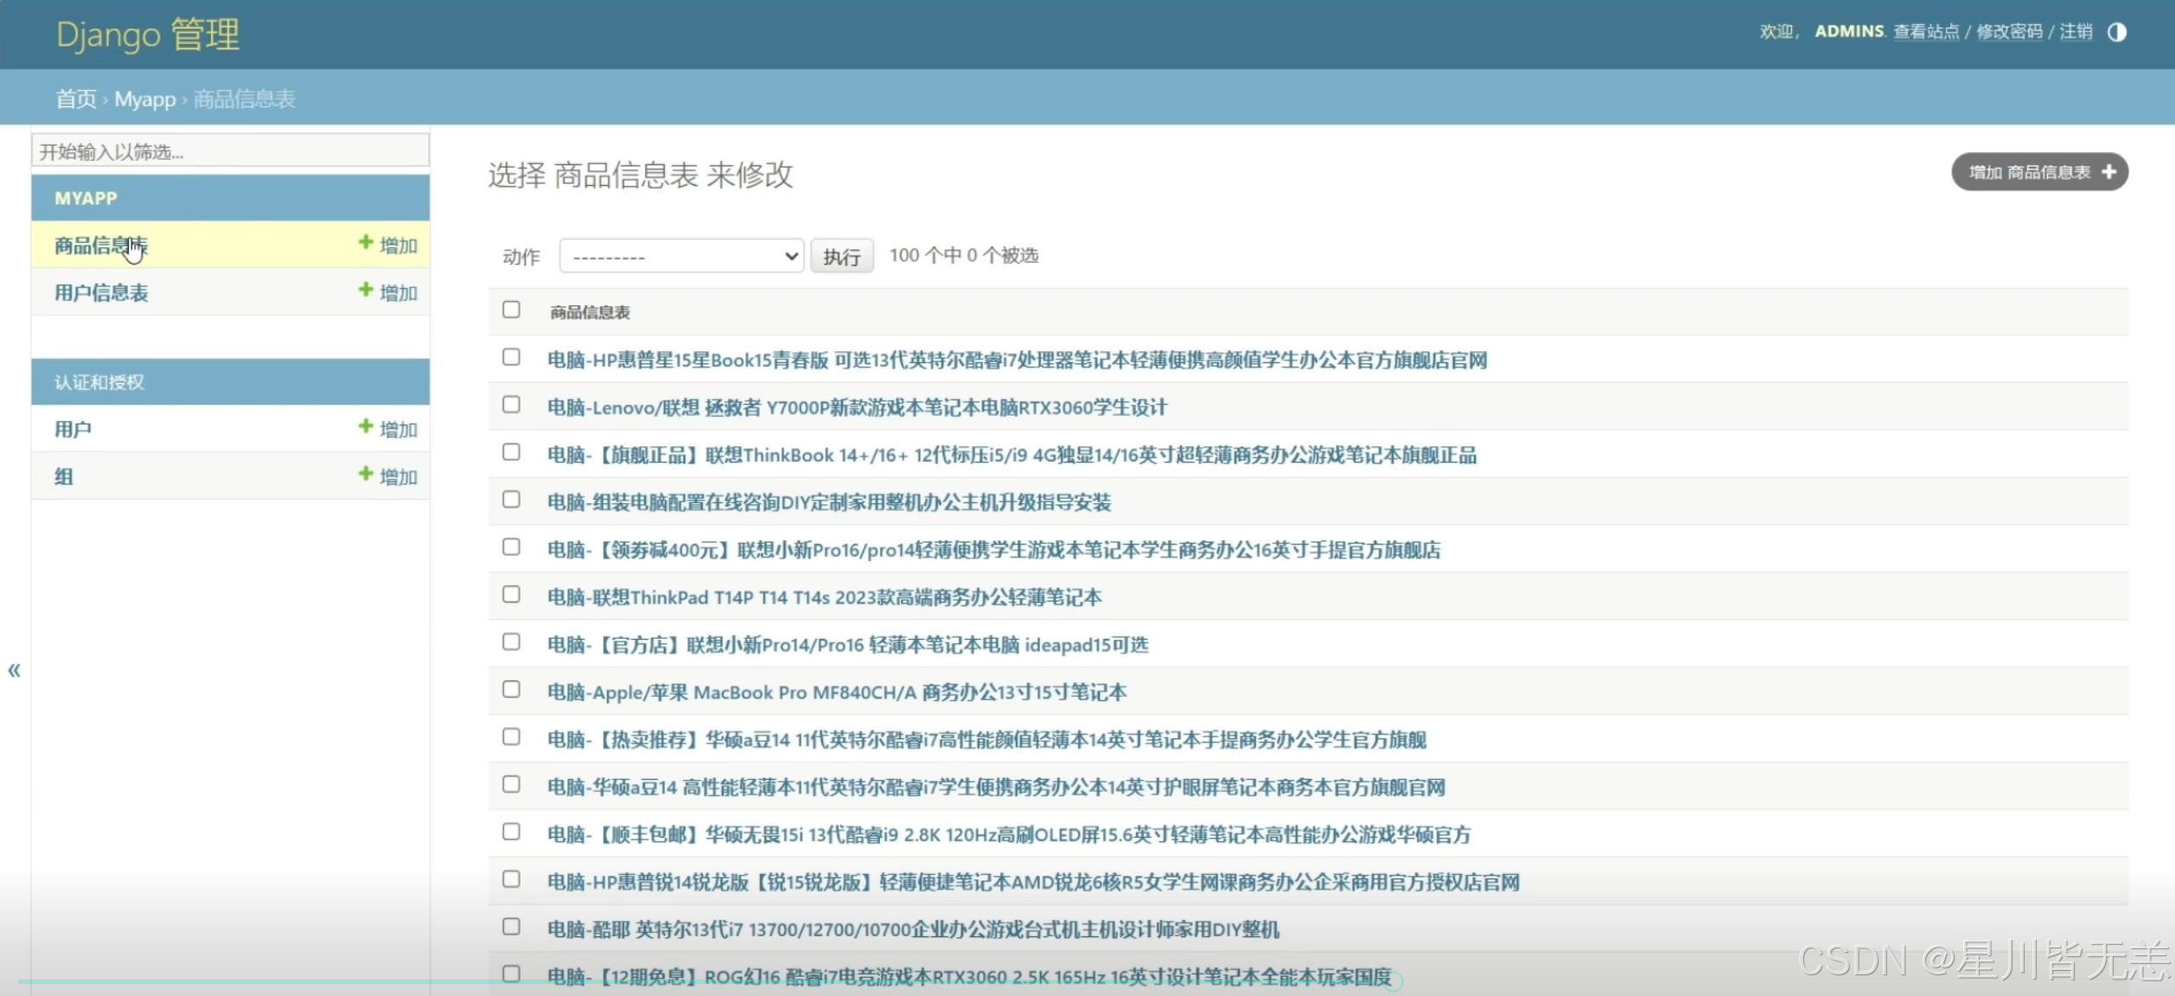Open the 热卖推荐 华硕a豆14 product link
The image size is (2175, 996).
(986, 740)
